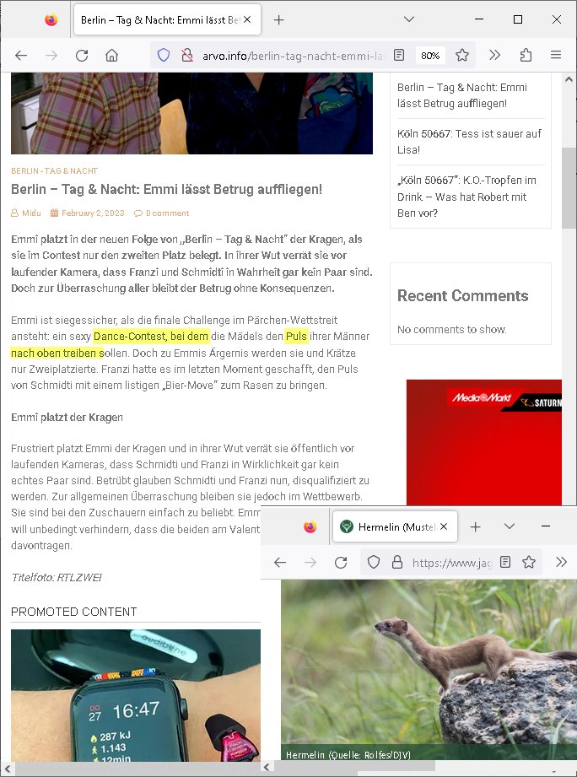
Task: Go back in the arvo.info window
Action: coord(21,55)
